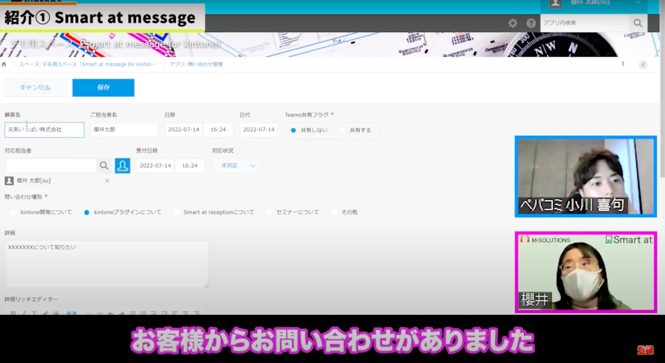Open the info icon in breadcrumb bar
The image size is (665, 363).
[x=643, y=65]
